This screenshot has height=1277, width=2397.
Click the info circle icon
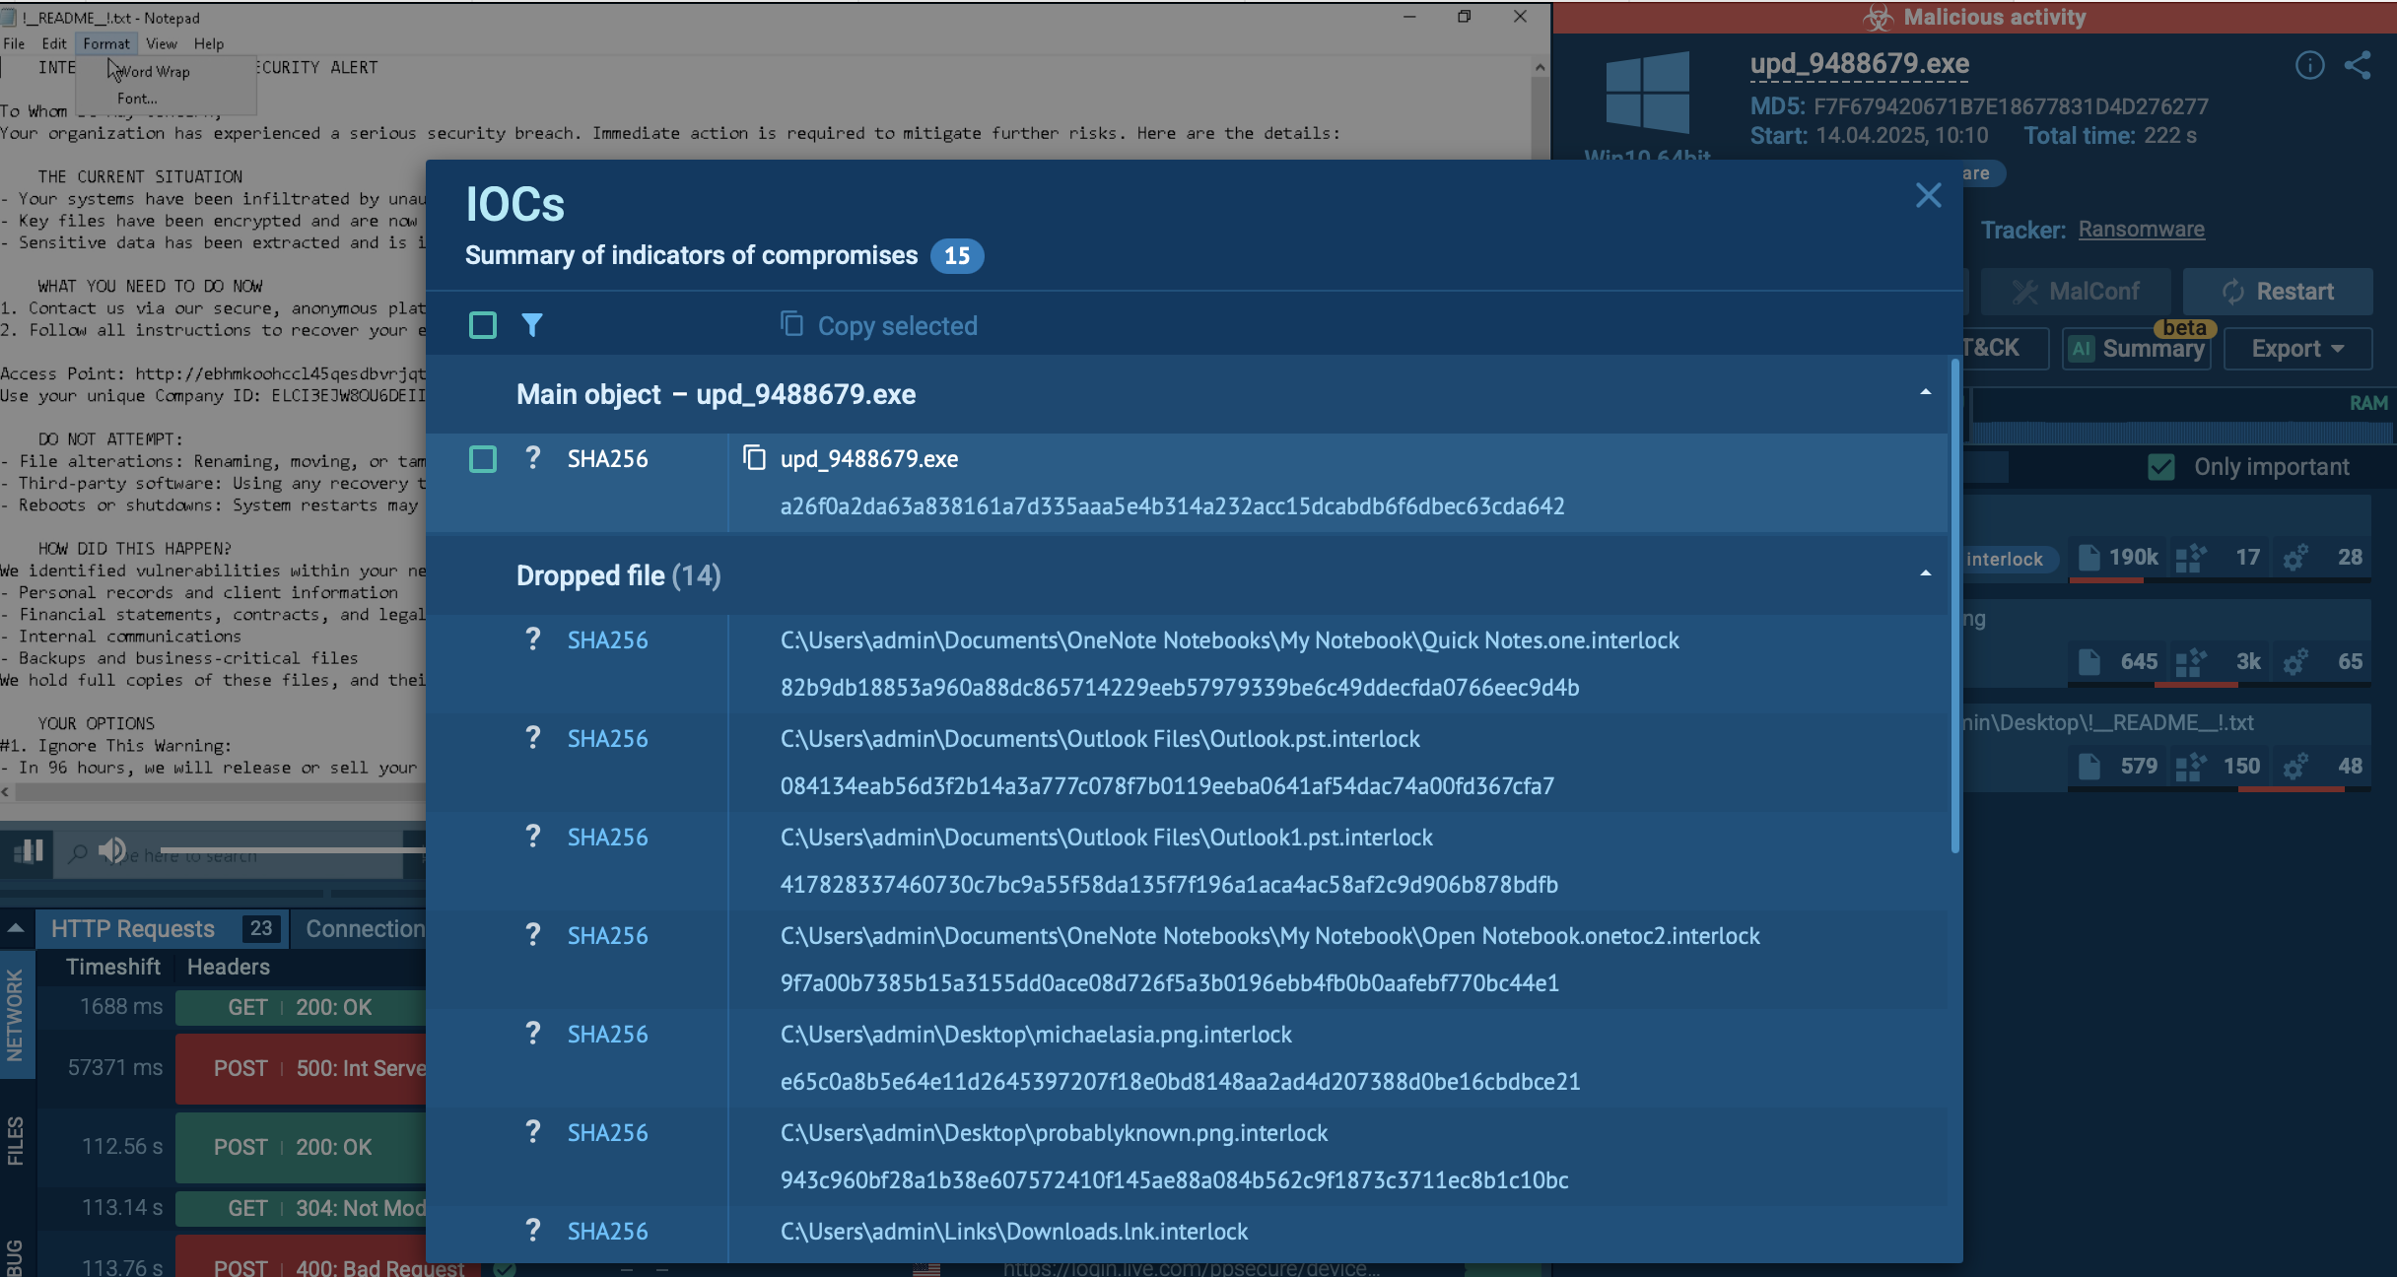point(2309,66)
